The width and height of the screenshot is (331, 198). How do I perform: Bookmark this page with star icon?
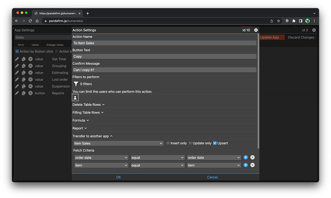[278, 21]
